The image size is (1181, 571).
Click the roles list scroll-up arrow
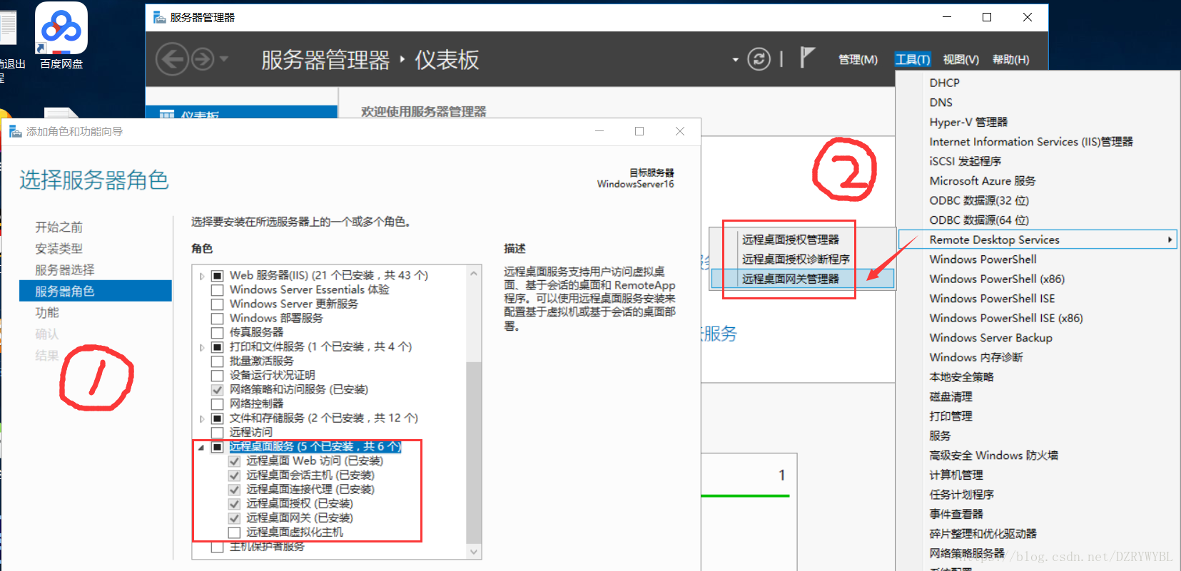(474, 272)
